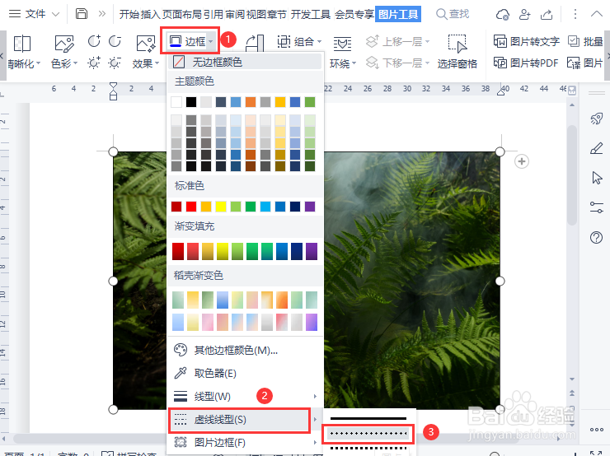
Task: Select the red gradient fill swatch
Action: (x=178, y=251)
